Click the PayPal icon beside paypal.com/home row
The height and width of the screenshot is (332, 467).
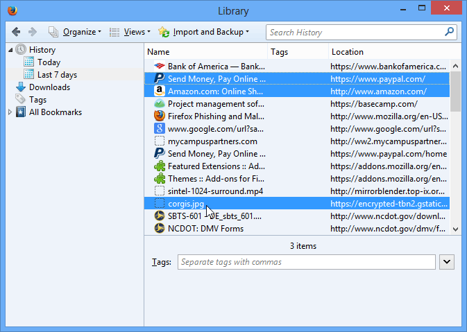tap(160, 153)
